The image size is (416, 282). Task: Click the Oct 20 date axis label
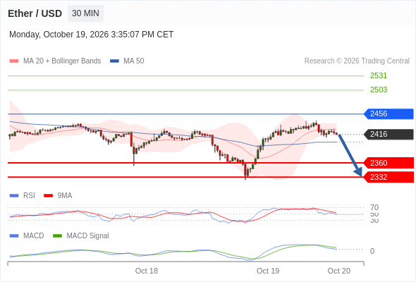339,271
